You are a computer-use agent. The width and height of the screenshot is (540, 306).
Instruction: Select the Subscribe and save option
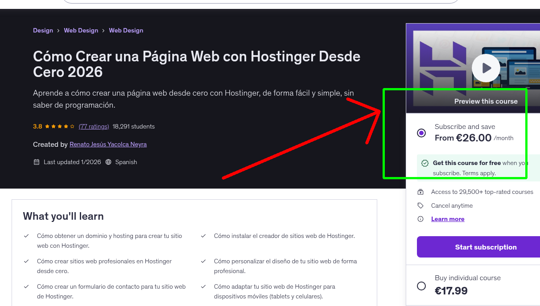(421, 133)
